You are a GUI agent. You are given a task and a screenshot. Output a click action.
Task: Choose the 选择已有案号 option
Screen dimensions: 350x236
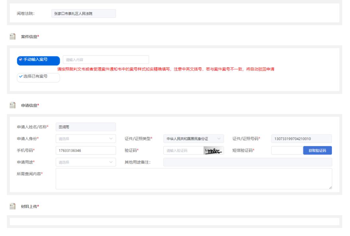(38, 78)
